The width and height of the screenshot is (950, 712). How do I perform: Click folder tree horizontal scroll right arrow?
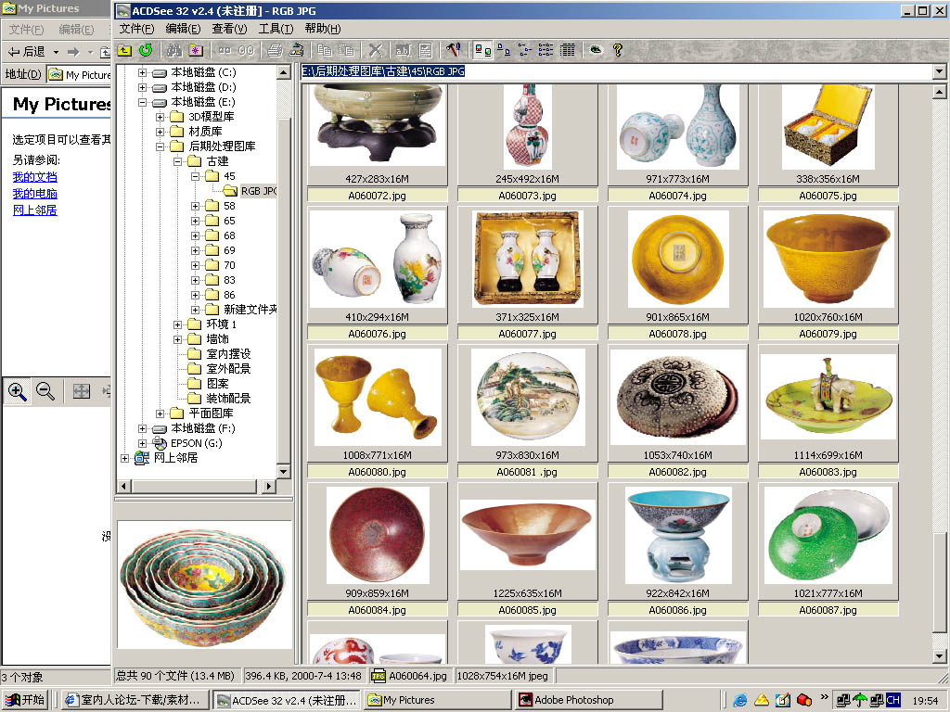[269, 486]
